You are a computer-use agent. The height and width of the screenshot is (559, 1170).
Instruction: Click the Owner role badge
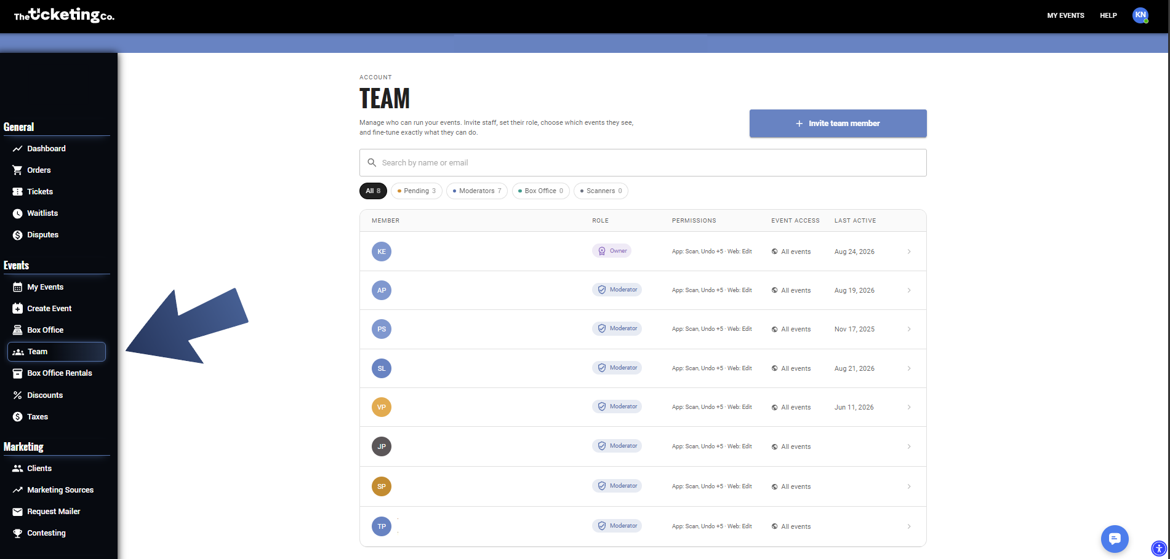point(612,251)
